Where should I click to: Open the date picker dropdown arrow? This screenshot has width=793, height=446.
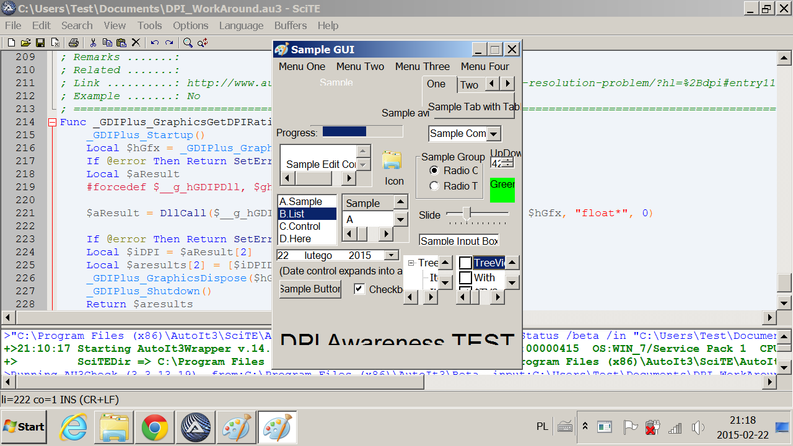point(391,255)
